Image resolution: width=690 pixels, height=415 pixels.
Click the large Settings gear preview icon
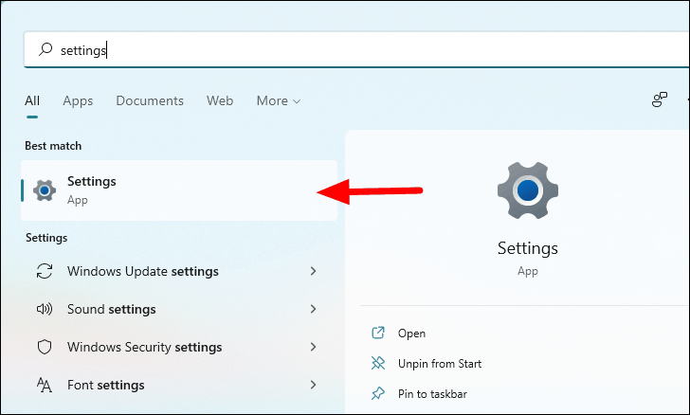coord(528,190)
